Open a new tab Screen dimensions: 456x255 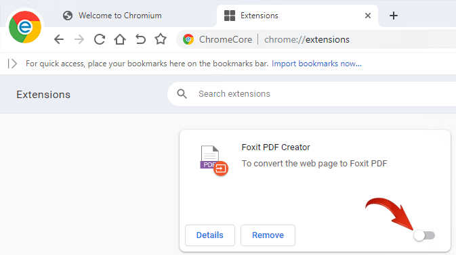394,16
